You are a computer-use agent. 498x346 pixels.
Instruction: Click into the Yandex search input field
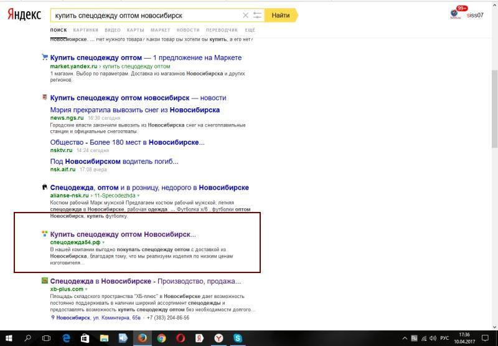pyautogui.click(x=146, y=15)
